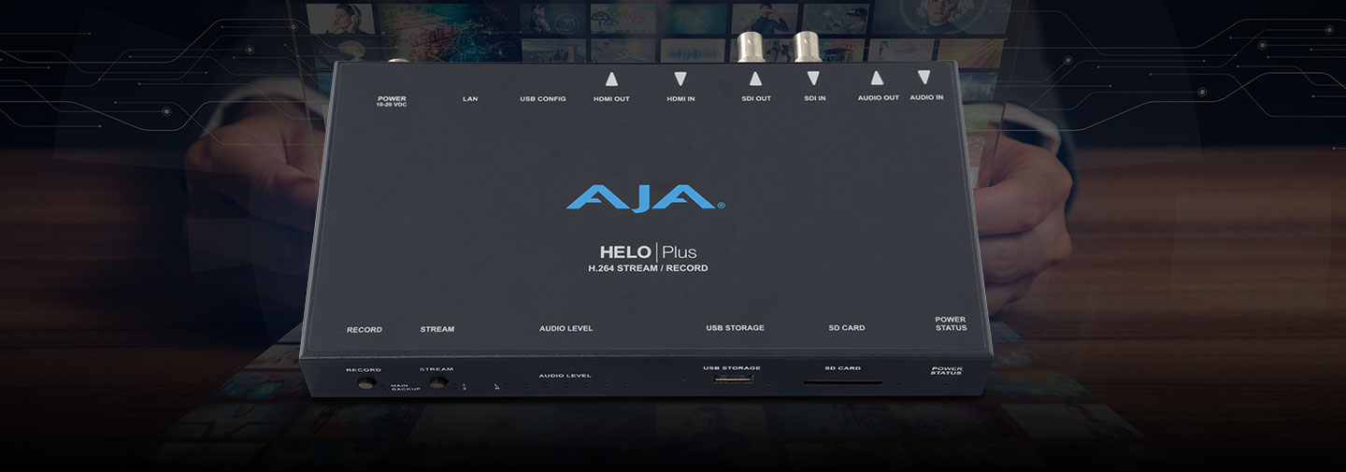Click the USB CONFIG label

click(x=543, y=98)
